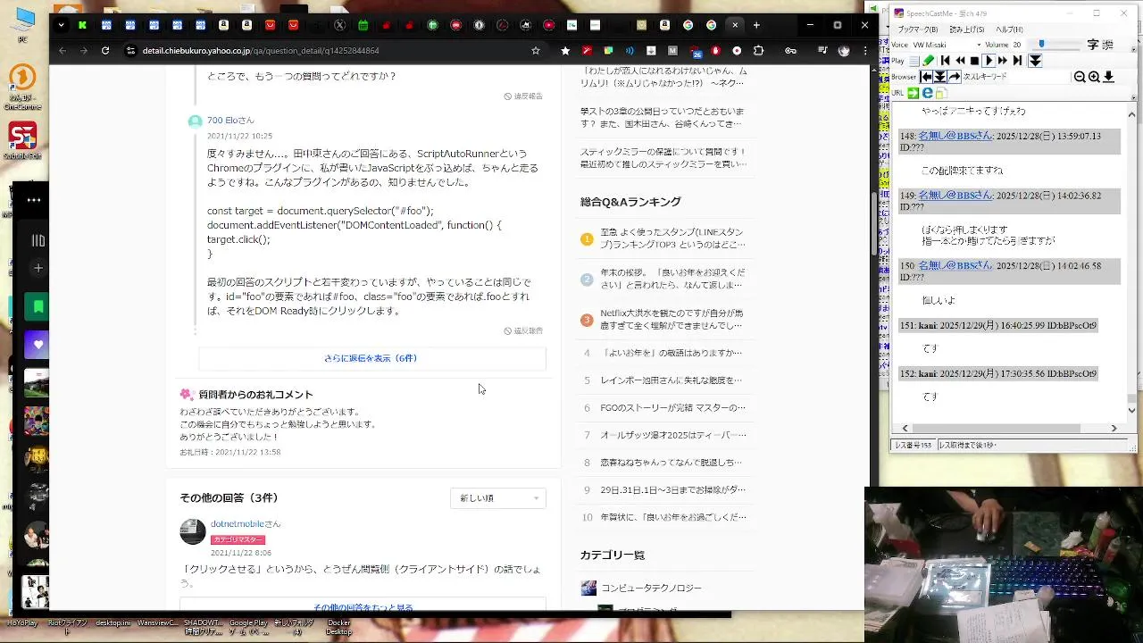Viewport: 1143px width, 643px height.
Task: Click the dotnetmobileさん username link
Action: click(246, 524)
